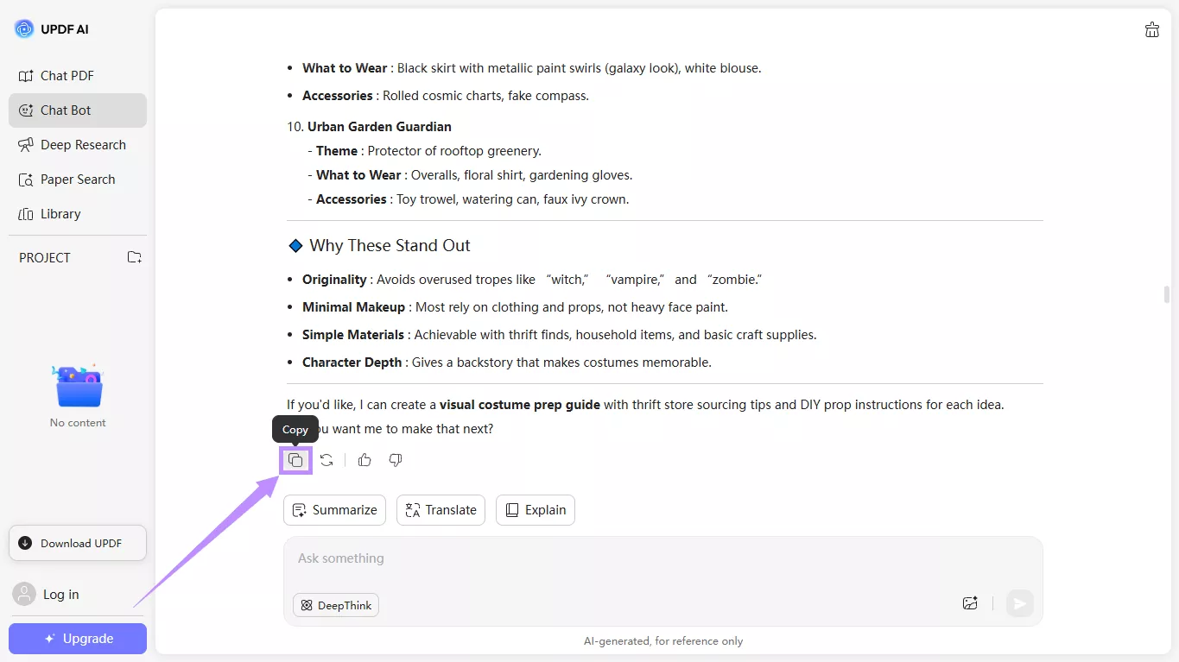1179x662 pixels.
Task: Open the Library section
Action: 60,214
